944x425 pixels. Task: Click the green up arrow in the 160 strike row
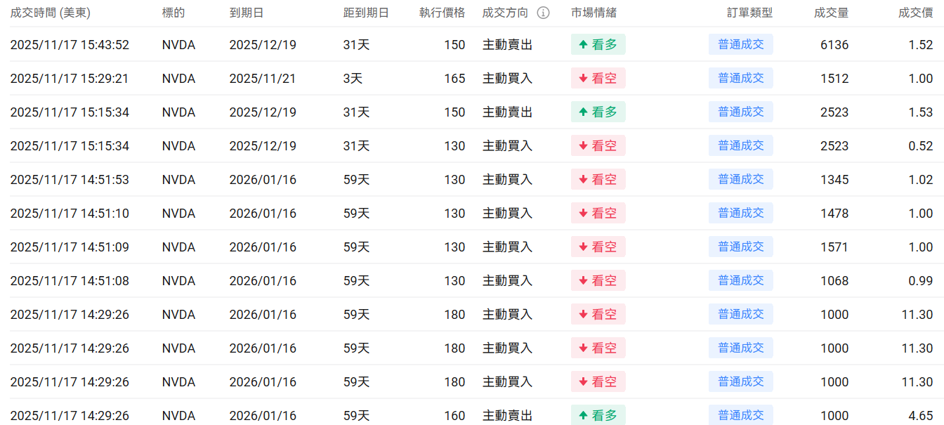(583, 416)
